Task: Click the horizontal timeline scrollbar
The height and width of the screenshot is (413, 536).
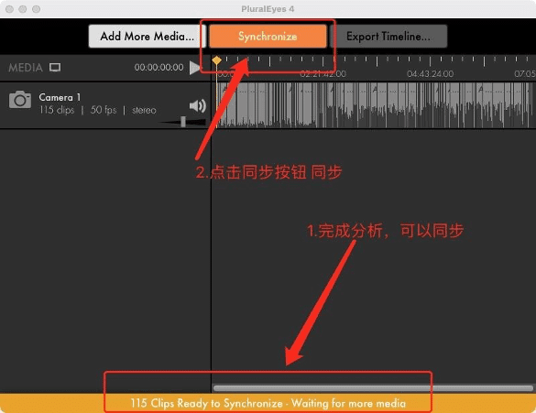Action: coord(373,388)
